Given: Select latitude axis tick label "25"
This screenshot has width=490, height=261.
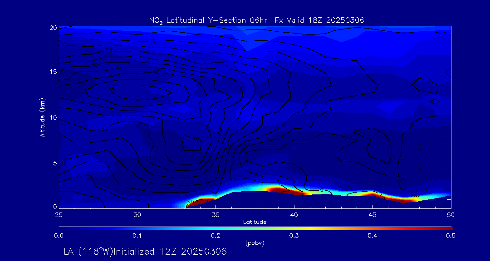Looking at the screenshot, I should pos(59,215).
